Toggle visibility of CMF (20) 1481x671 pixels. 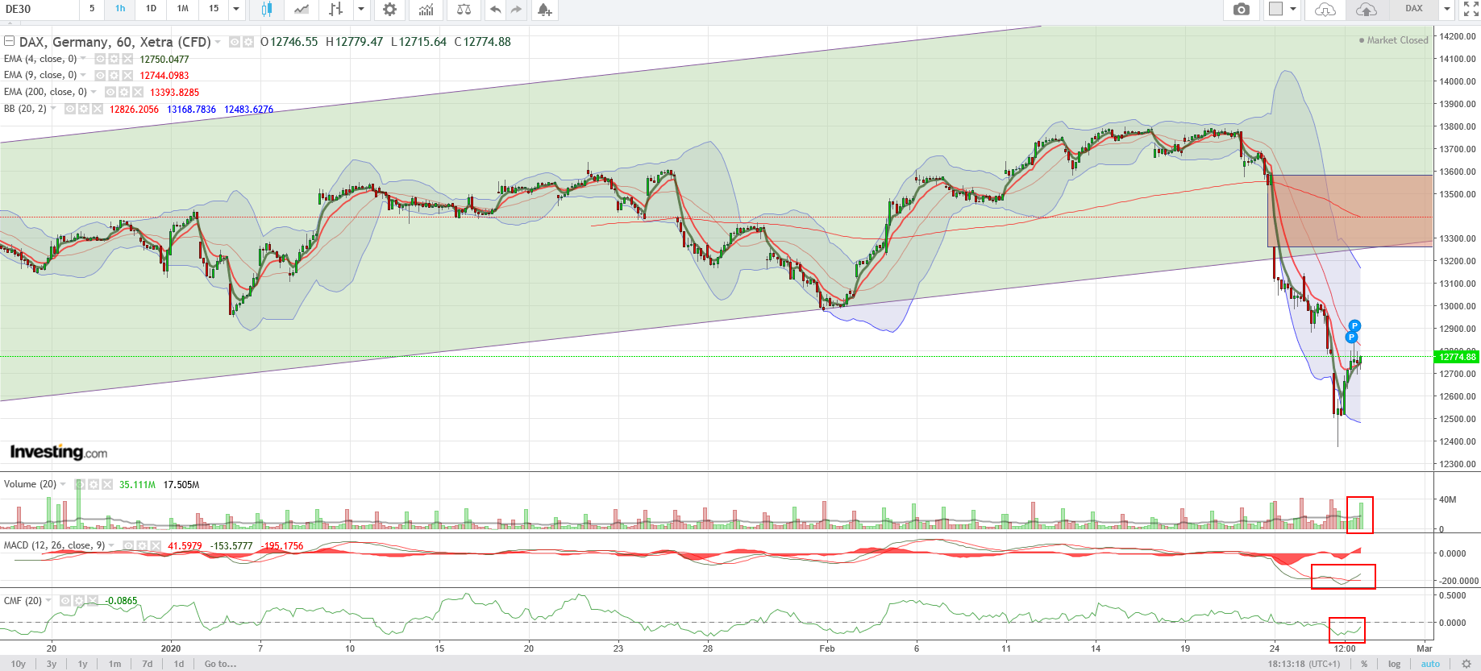pos(65,601)
